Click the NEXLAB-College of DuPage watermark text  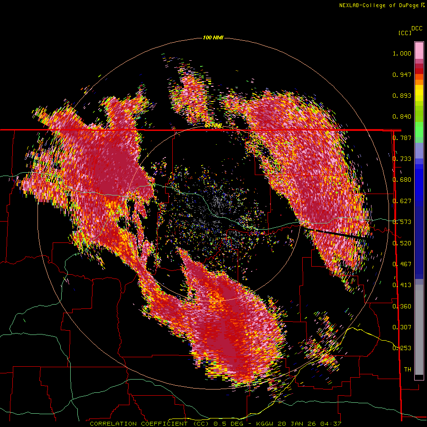click(x=382, y=5)
